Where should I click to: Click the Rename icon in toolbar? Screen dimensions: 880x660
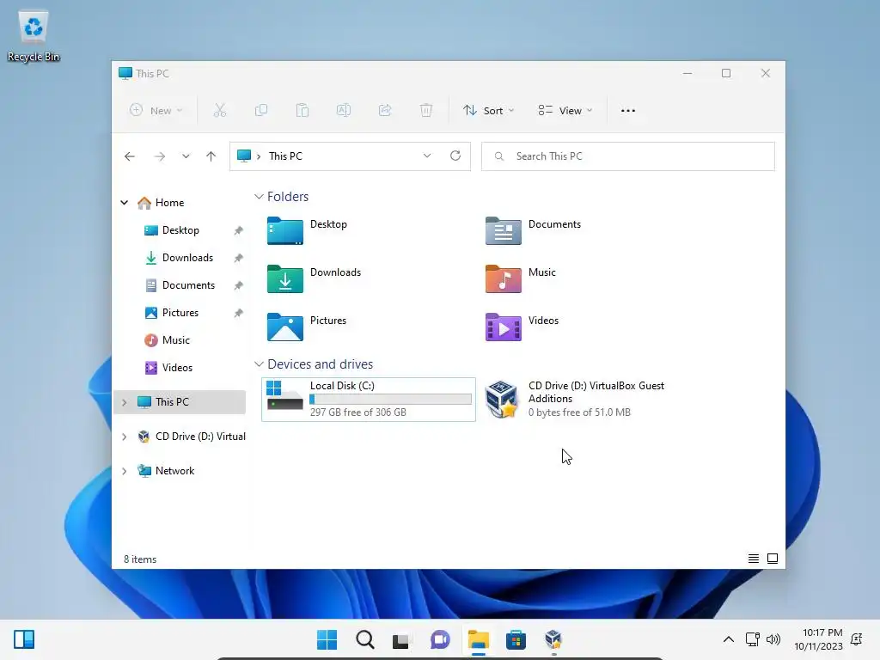click(x=344, y=111)
